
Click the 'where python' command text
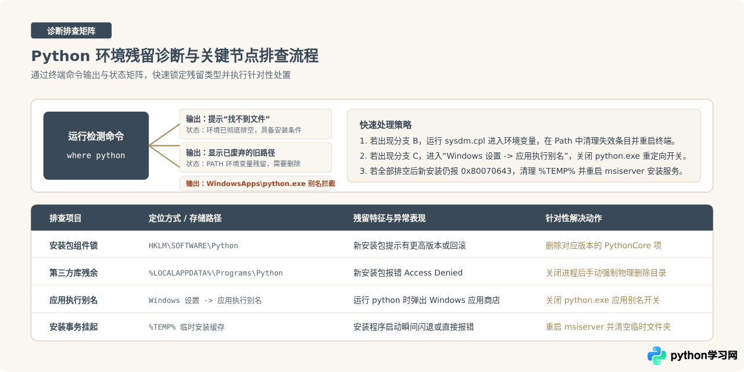point(96,155)
